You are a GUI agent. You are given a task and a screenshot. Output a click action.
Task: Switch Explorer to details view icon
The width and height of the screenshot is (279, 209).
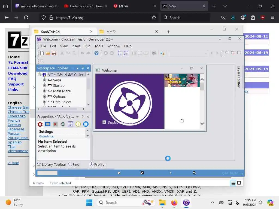(x=233, y=183)
